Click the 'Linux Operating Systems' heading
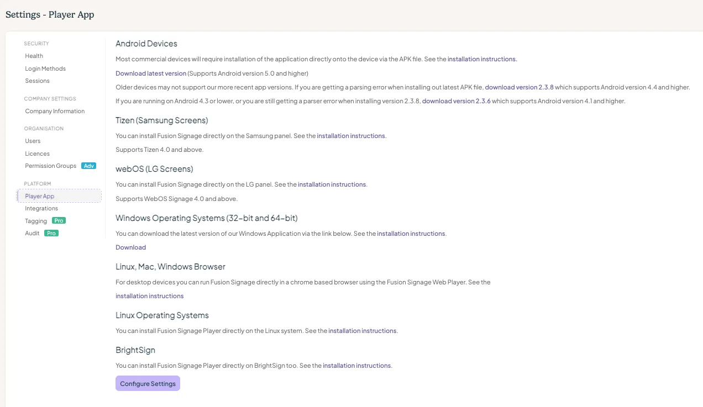This screenshot has height=407, width=703. pos(162,315)
